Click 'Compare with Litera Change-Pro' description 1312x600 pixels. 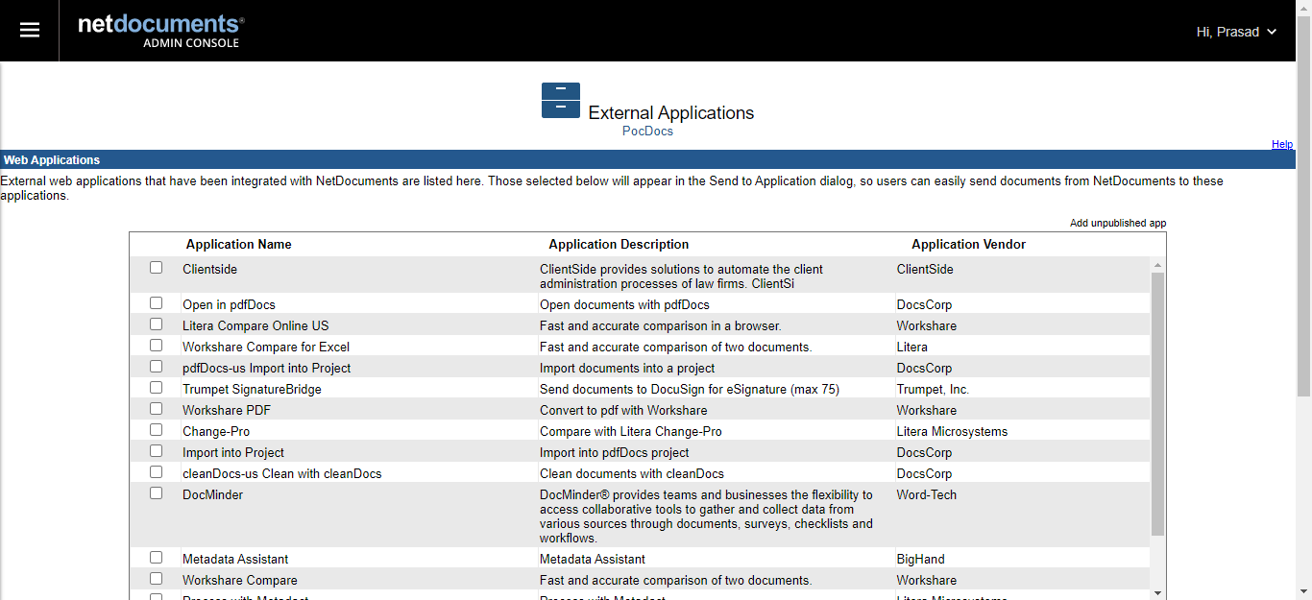click(631, 432)
